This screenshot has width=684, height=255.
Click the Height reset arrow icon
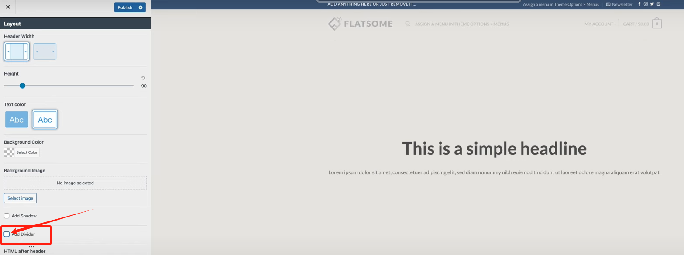(x=143, y=77)
